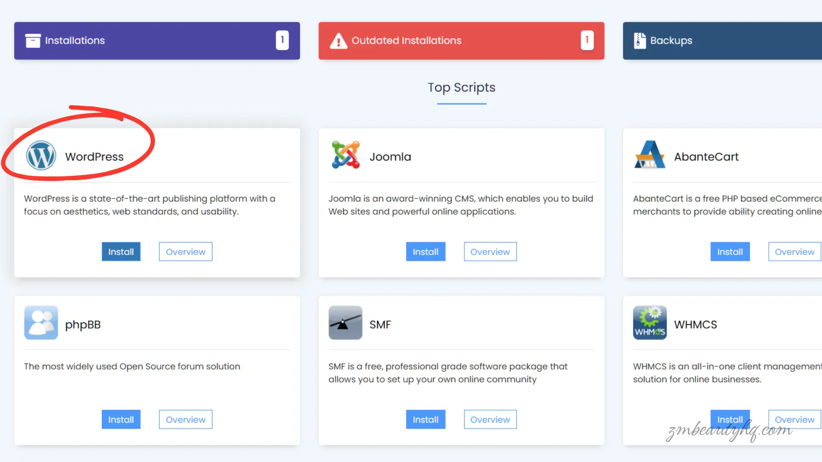
Task: Install Joomla
Action: 426,252
